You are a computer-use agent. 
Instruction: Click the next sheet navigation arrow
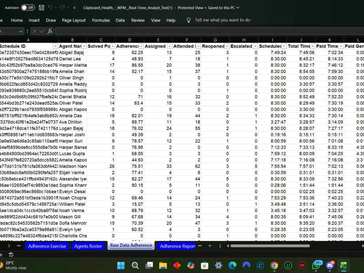click(9, 246)
